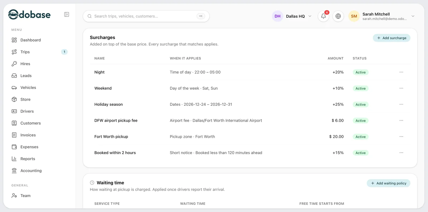Click the Add surcharge button

(x=392, y=38)
